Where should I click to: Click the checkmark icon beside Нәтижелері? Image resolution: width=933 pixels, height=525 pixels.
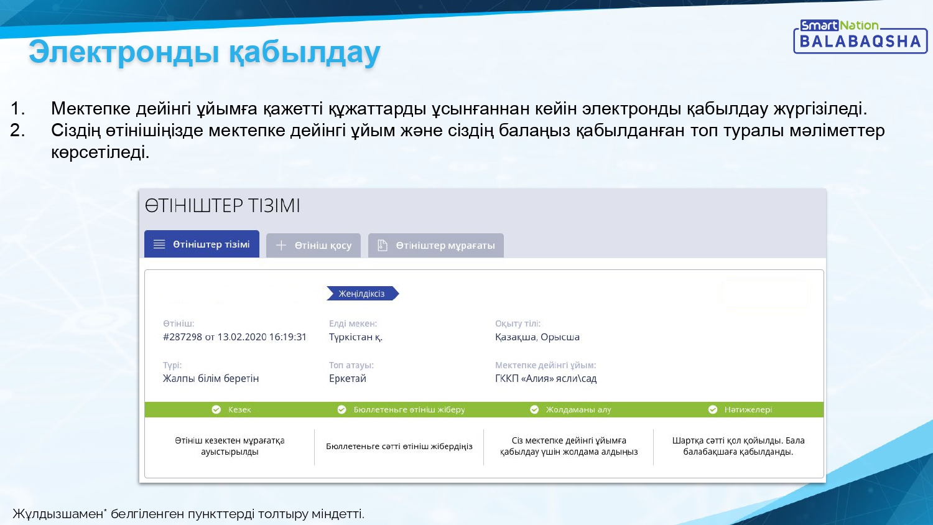click(713, 409)
